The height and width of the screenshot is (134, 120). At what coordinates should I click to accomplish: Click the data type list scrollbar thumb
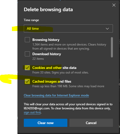coord(112,47)
